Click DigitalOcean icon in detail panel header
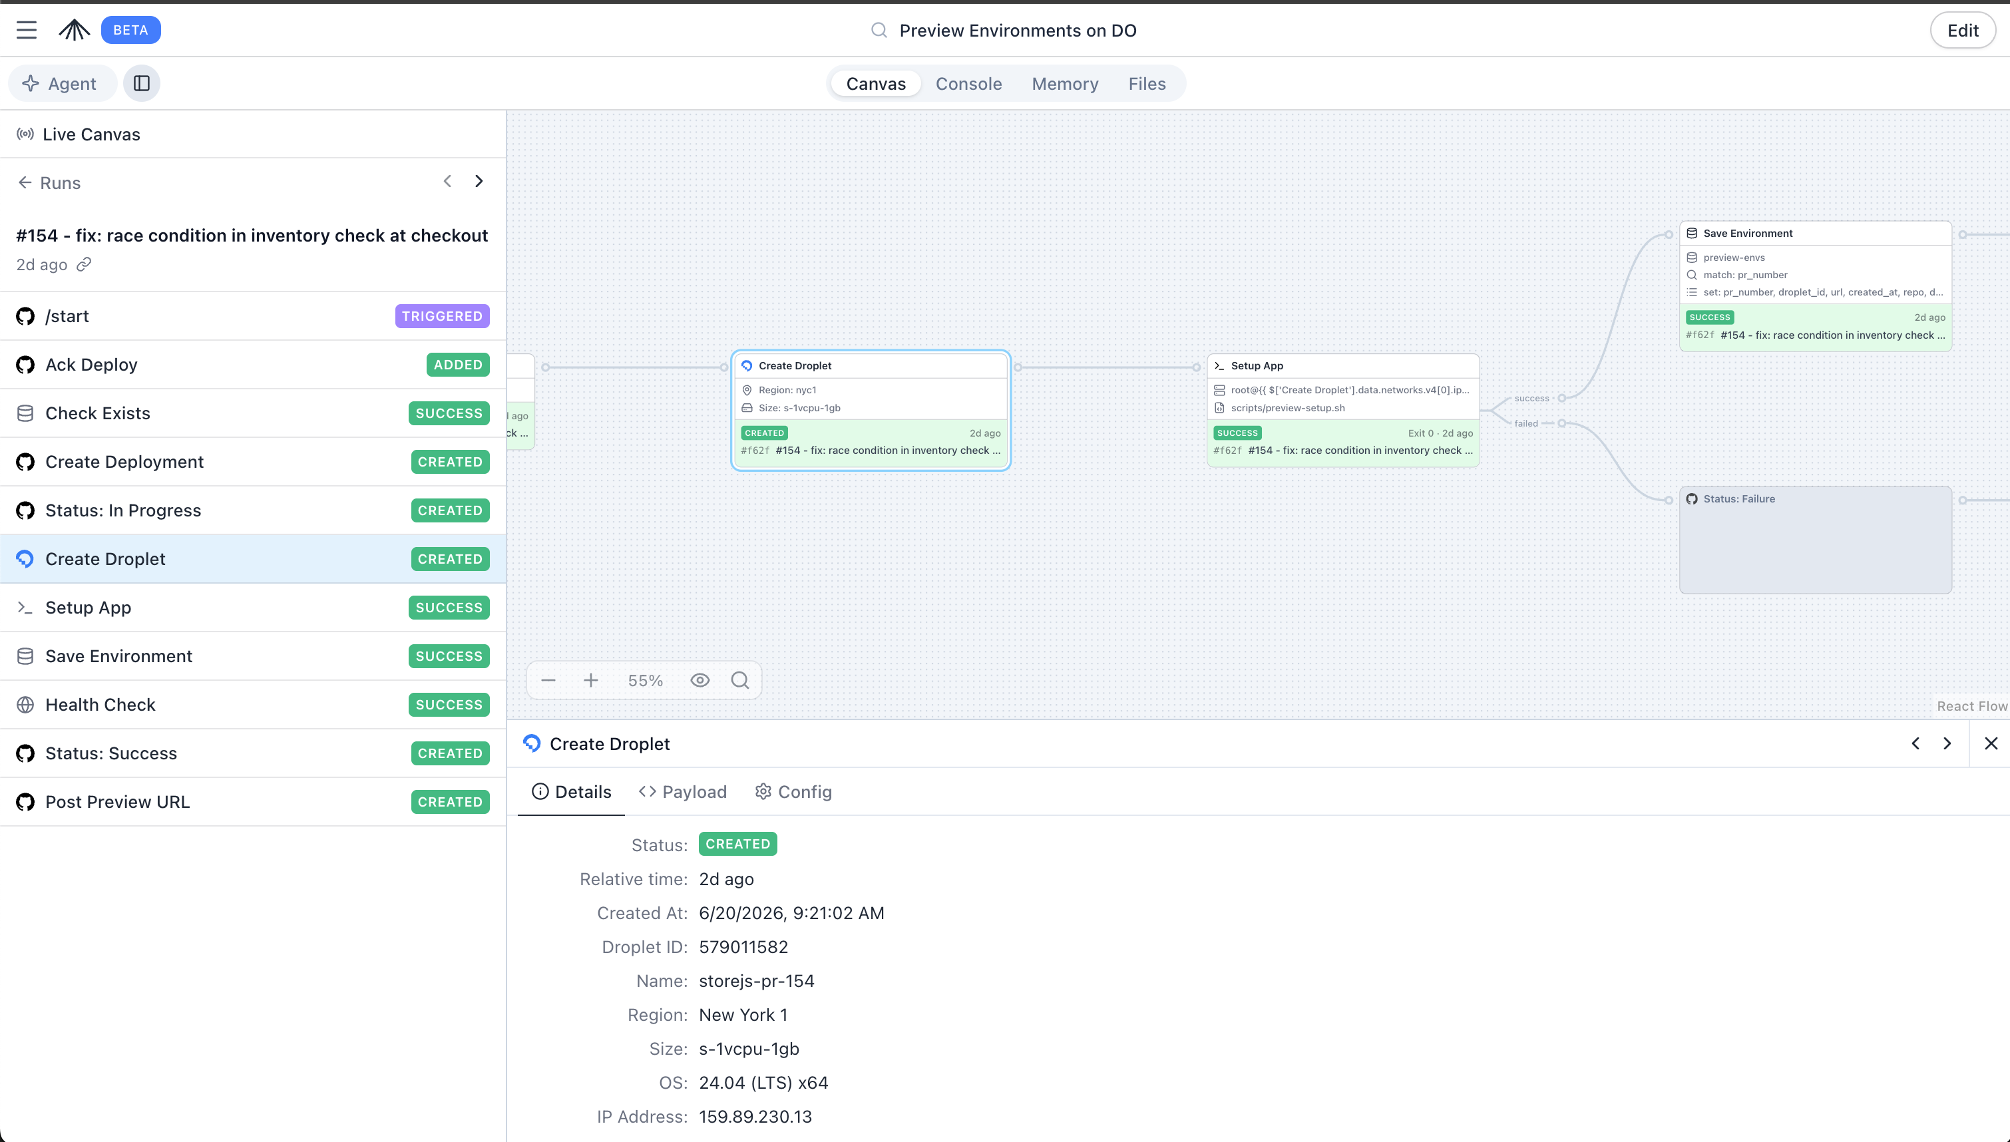This screenshot has height=1142, width=2010. [x=532, y=743]
